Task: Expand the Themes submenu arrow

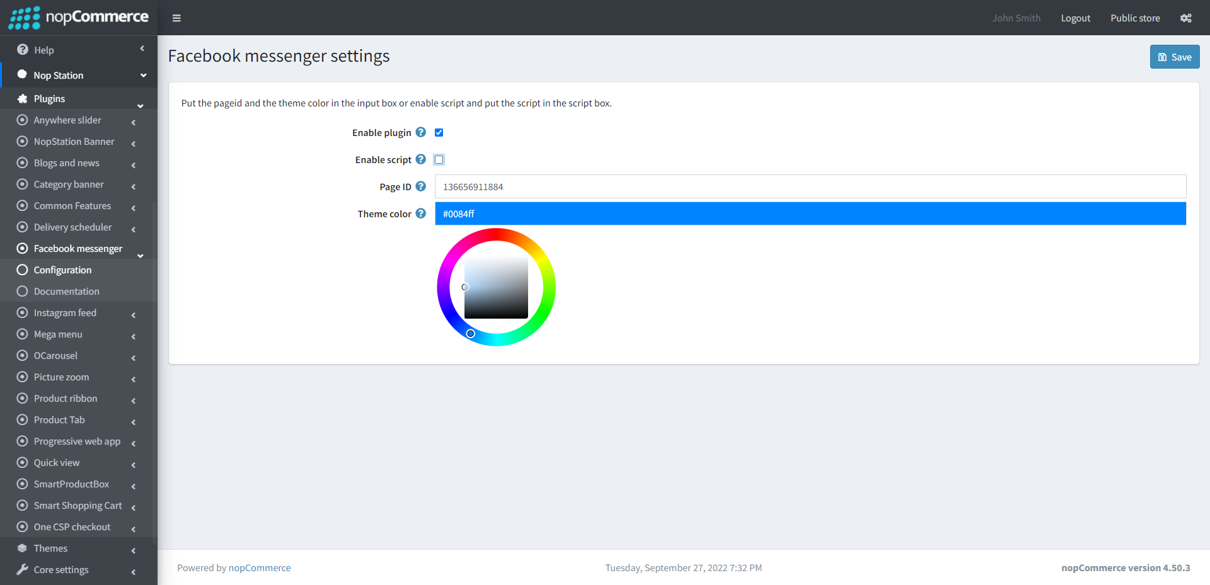Action: [134, 551]
